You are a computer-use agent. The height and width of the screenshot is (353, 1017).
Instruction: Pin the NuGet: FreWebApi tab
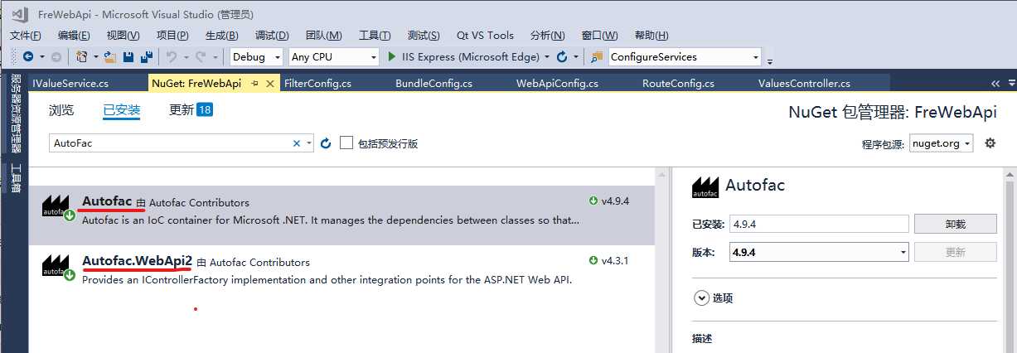click(x=255, y=84)
